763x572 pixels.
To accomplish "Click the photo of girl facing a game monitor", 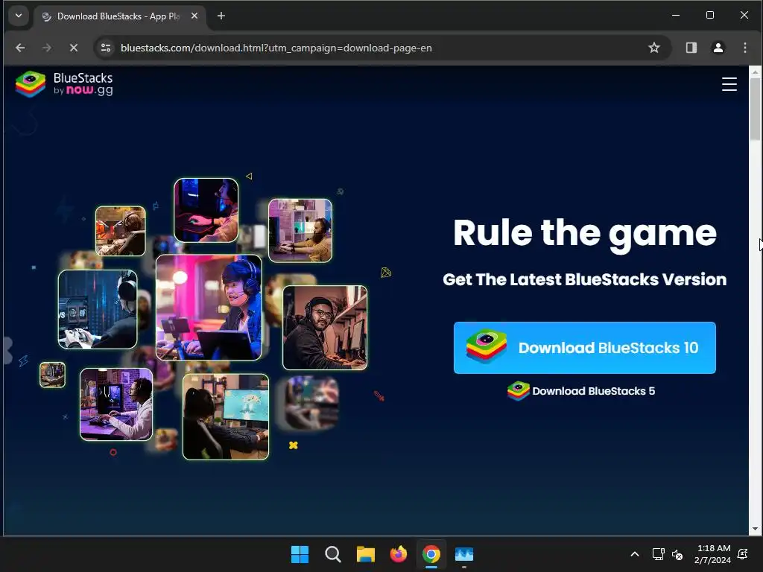I will (x=226, y=417).
